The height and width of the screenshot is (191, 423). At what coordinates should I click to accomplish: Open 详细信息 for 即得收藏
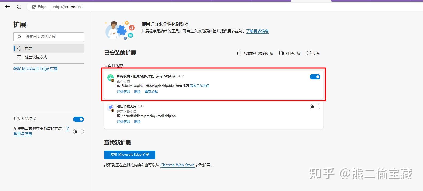point(123,92)
